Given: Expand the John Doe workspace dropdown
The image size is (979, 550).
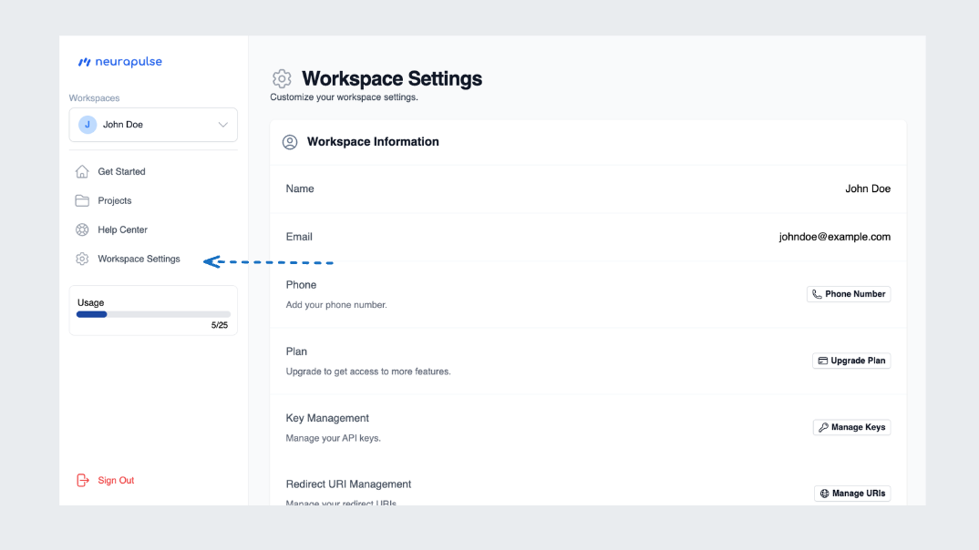Looking at the screenshot, I should click(x=153, y=125).
